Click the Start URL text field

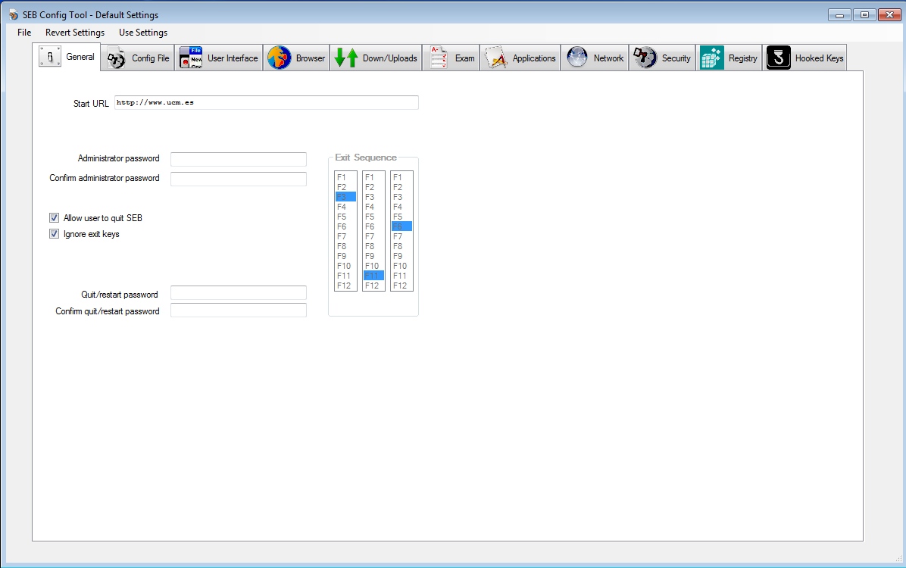pos(266,103)
